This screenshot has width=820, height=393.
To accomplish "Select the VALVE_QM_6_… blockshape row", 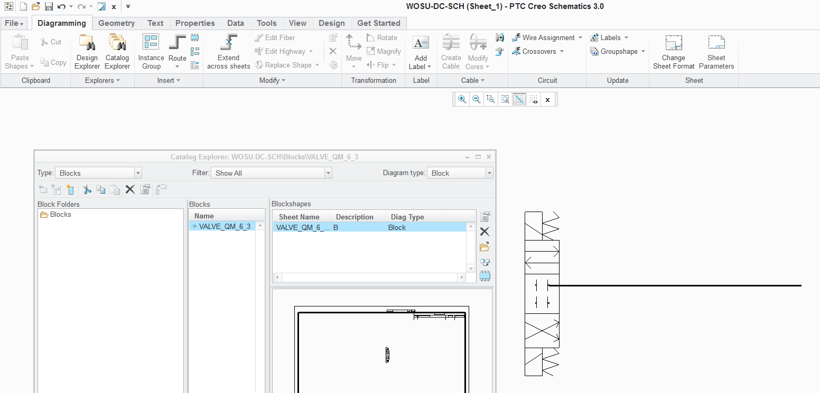I will pyautogui.click(x=369, y=227).
